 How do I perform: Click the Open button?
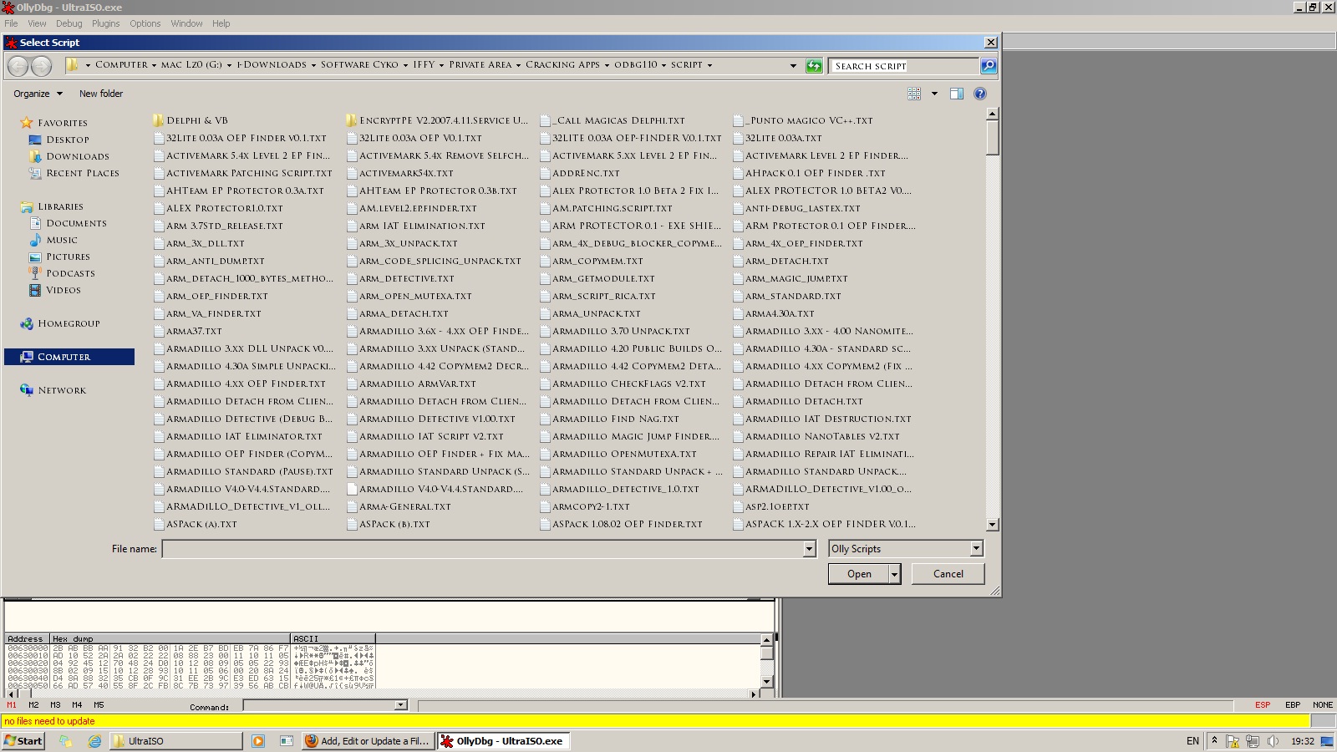859,574
